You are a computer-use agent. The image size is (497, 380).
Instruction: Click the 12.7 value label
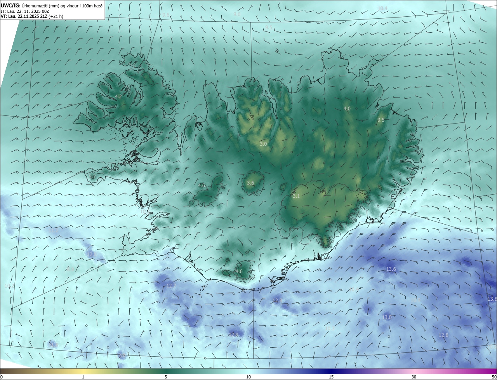pos(171,286)
